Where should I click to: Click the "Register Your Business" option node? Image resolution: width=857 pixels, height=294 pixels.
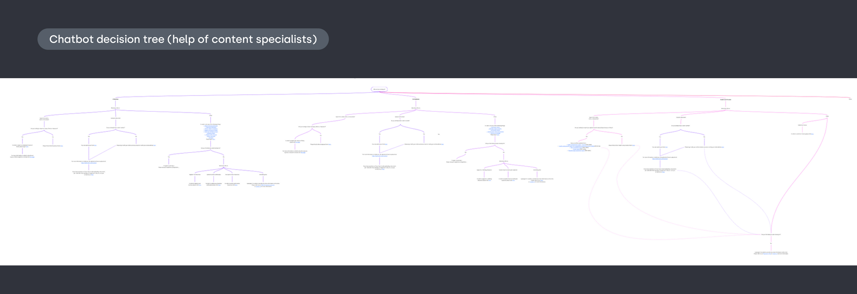pos(195,175)
